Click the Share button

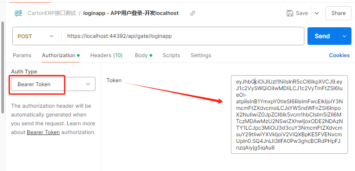click(x=338, y=13)
